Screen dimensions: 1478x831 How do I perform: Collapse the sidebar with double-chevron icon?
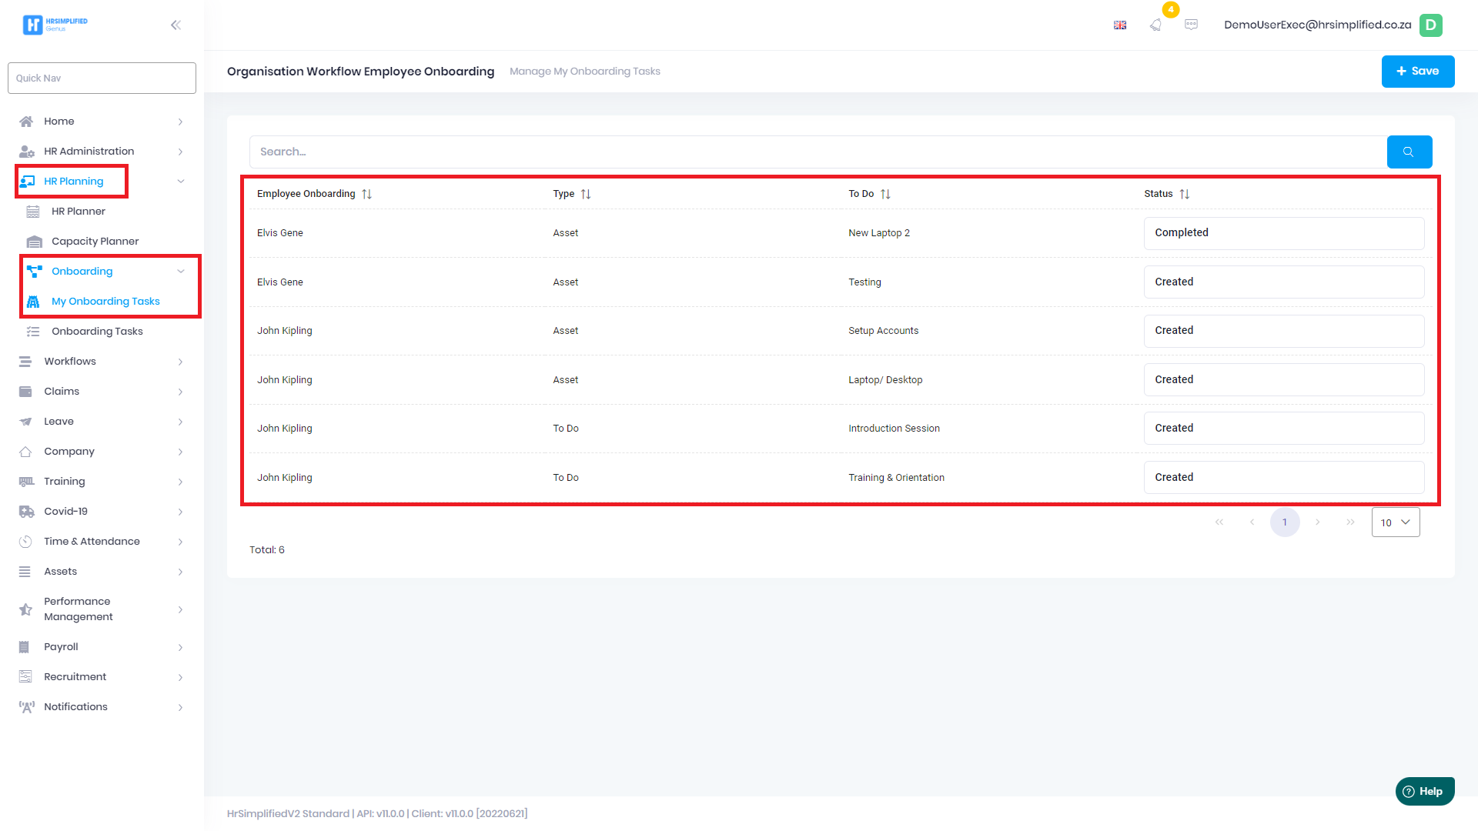pyautogui.click(x=176, y=25)
